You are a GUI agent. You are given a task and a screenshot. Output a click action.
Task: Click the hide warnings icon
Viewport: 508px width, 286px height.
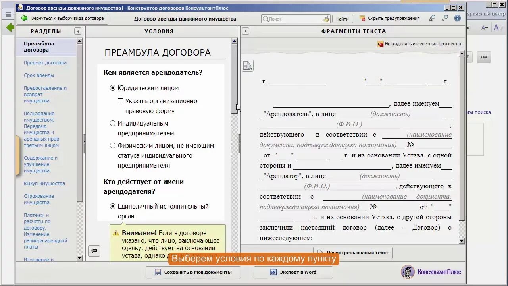click(x=362, y=18)
